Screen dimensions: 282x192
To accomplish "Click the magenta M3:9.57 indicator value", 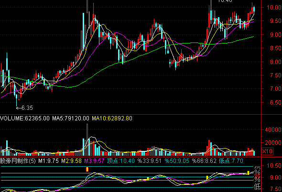I will [94, 161].
